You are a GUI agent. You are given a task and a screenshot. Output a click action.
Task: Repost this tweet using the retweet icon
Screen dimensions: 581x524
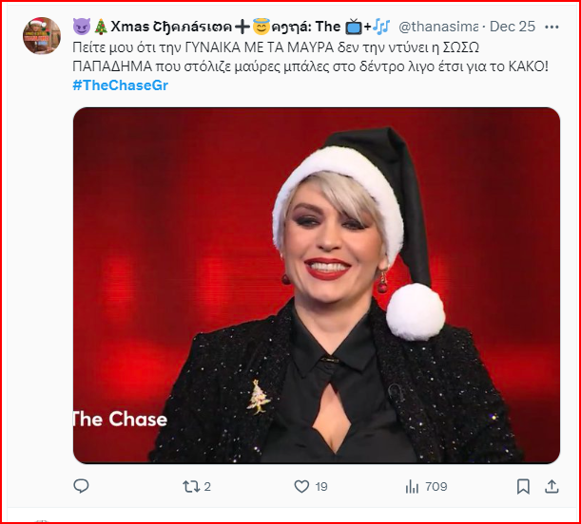pos(189,486)
